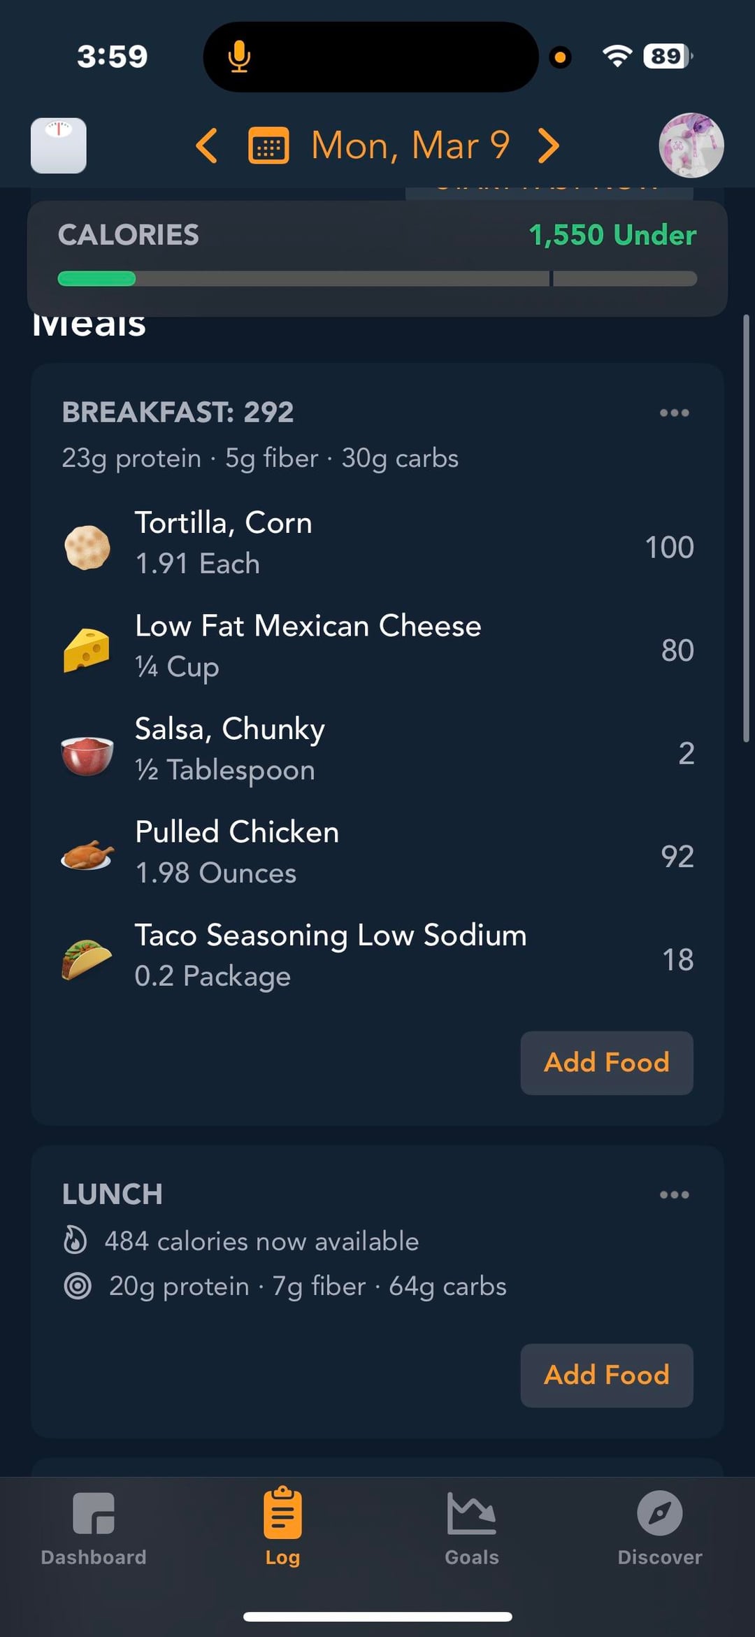The height and width of the screenshot is (1637, 755).
Task: Select the Log tab
Action: click(x=282, y=1528)
